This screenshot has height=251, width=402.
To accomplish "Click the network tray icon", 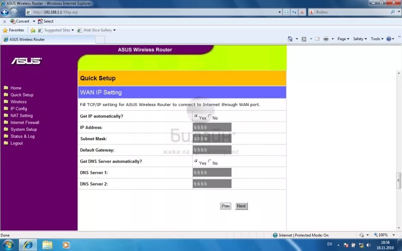I will pos(361,245).
